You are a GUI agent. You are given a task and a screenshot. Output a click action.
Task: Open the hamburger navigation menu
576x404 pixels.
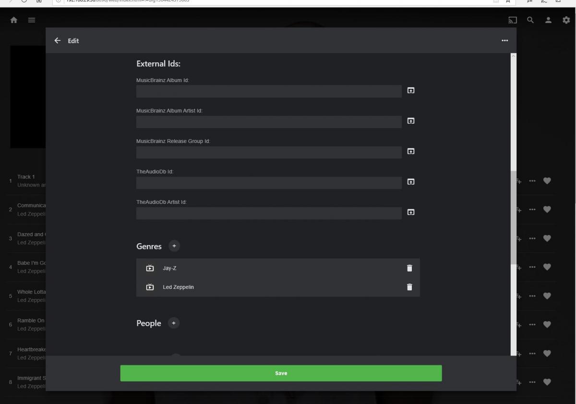tap(32, 20)
